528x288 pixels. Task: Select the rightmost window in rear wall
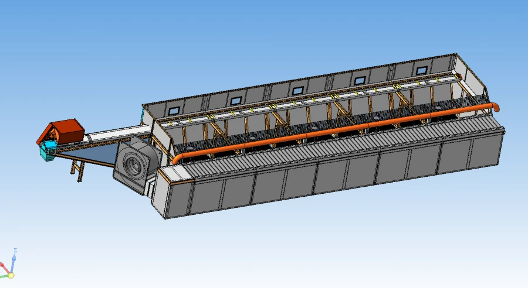coord(421,70)
